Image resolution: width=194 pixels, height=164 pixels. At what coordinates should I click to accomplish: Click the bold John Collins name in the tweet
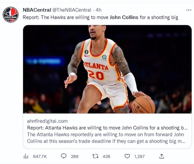(124, 17)
